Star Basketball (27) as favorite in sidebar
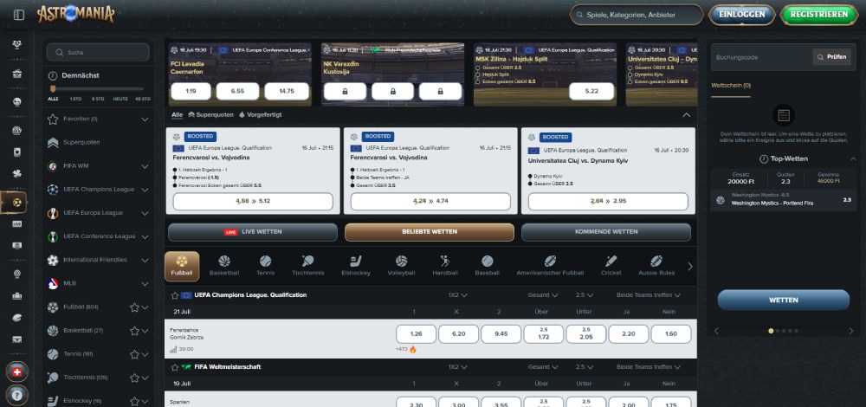 (x=134, y=331)
